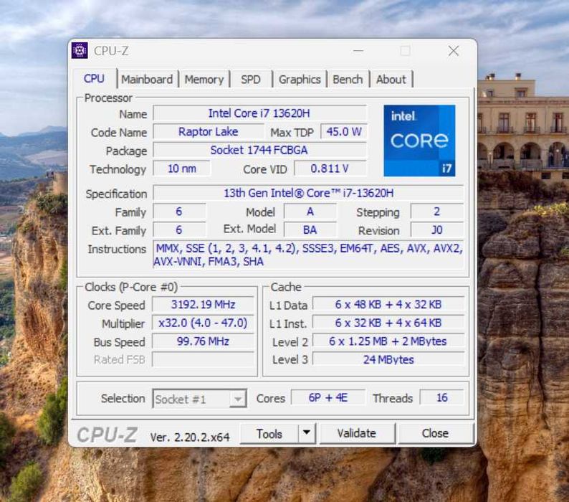Click the Stepping value 2
Screen dimensions: 569x502
tap(437, 212)
